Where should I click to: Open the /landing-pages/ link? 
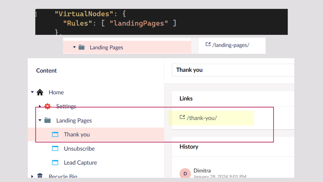tap(230, 45)
